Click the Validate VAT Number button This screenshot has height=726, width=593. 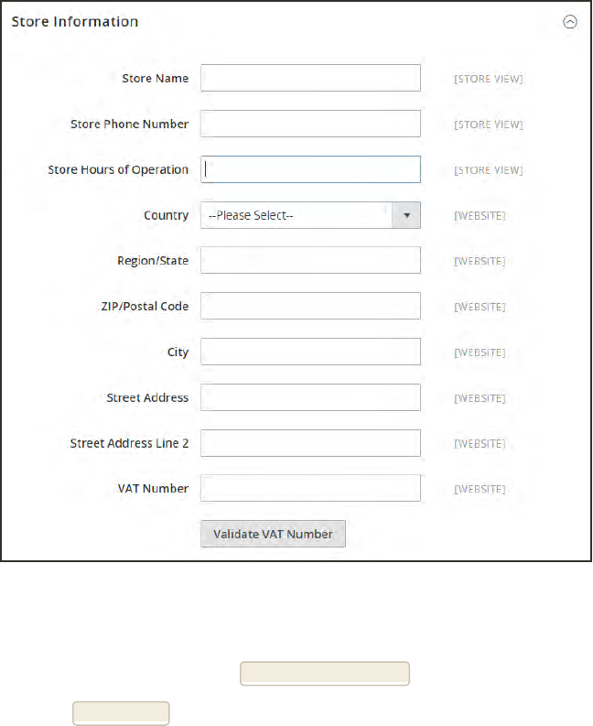click(273, 534)
